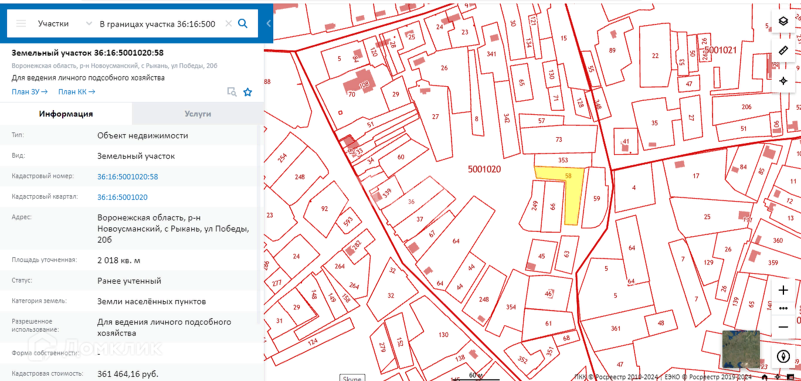This screenshot has height=381, width=801.
Task: Click parcel 73 on the map
Action: click(x=559, y=140)
